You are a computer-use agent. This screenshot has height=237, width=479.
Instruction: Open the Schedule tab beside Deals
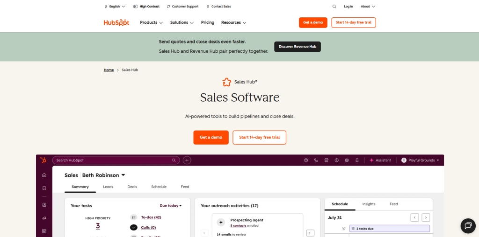pos(159,187)
